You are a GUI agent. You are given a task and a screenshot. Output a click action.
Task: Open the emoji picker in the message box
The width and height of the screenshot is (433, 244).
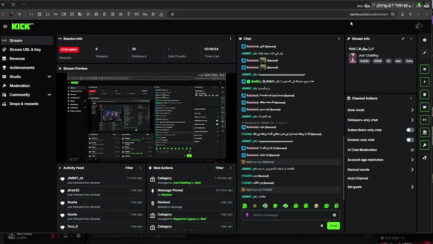point(335,215)
